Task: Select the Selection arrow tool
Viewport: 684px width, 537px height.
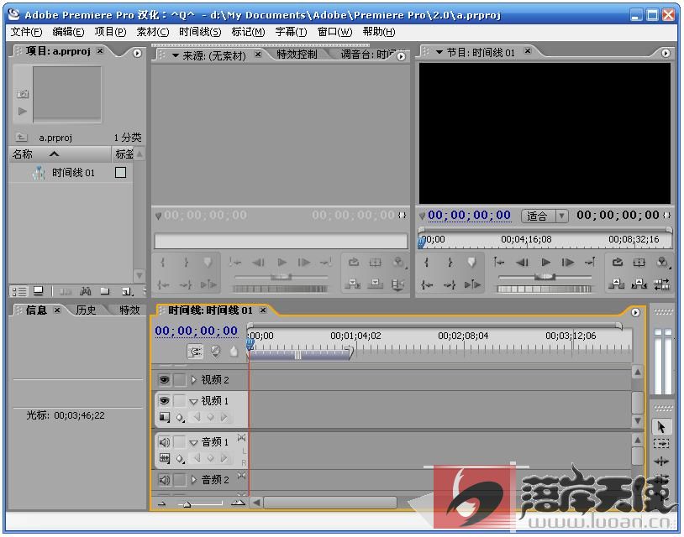Action: click(661, 427)
